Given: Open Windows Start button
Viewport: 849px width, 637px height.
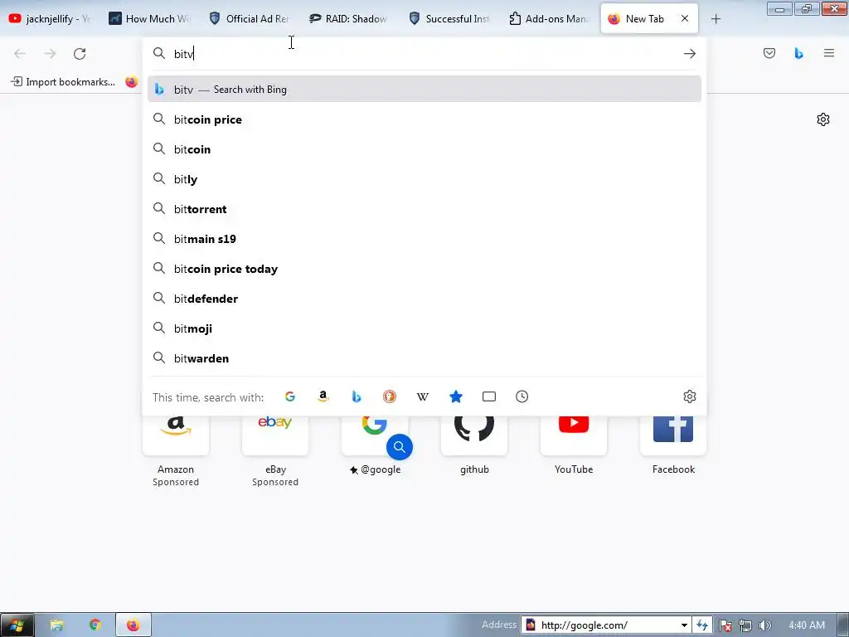Looking at the screenshot, I should [x=17, y=625].
